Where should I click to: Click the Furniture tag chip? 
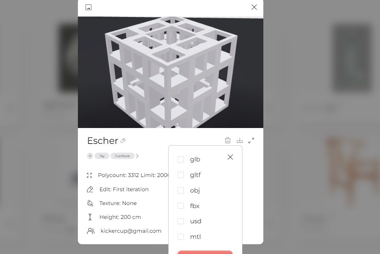point(122,156)
